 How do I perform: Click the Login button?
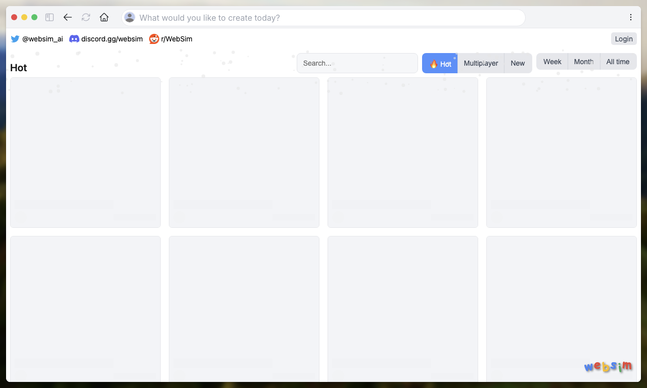point(624,39)
